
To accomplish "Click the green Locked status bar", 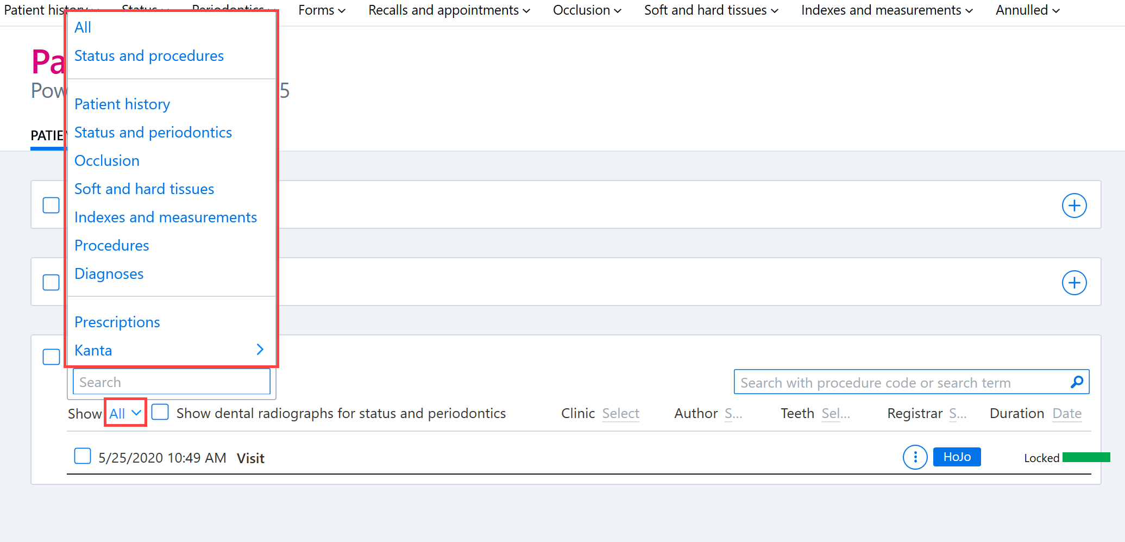I will click(x=1086, y=457).
